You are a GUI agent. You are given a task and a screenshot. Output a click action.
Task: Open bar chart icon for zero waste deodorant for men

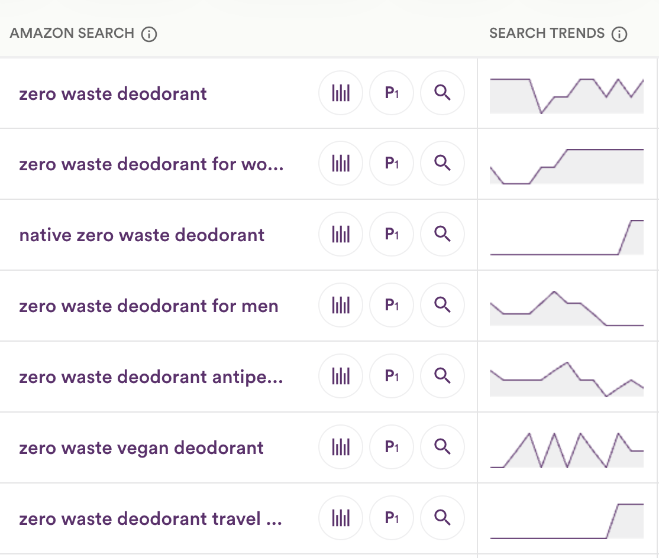pyautogui.click(x=340, y=305)
